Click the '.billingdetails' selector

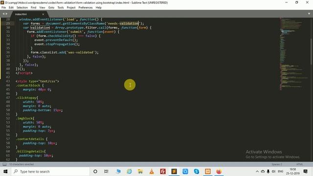(x=30, y=151)
